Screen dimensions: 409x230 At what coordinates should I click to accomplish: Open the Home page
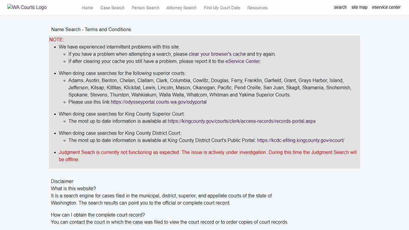(x=87, y=8)
